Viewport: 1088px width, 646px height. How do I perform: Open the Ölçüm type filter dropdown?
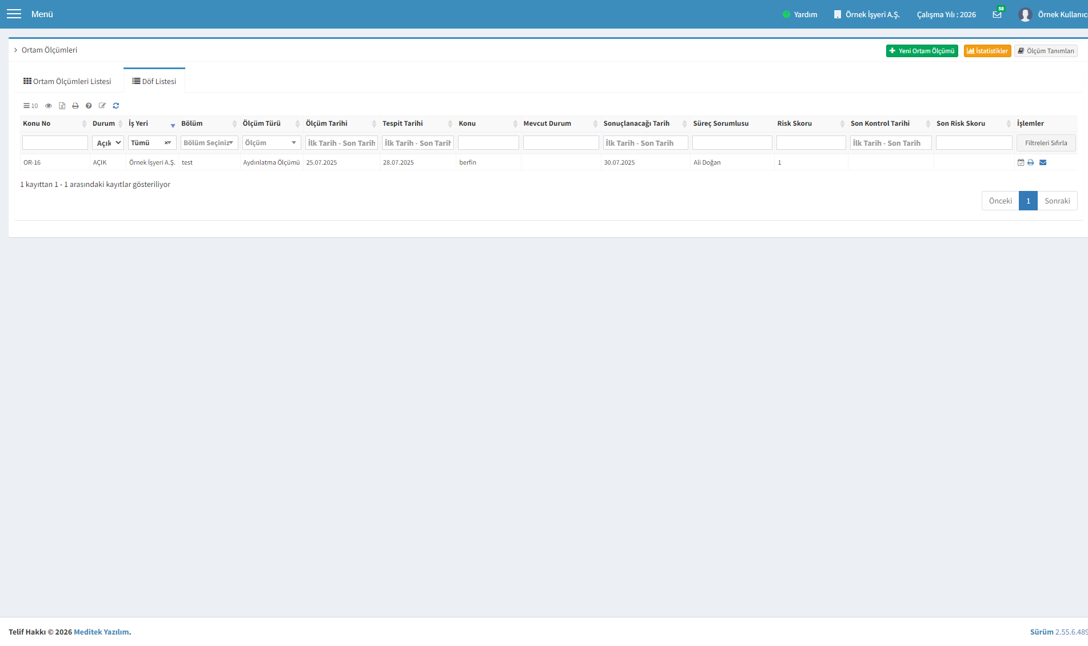click(x=272, y=143)
